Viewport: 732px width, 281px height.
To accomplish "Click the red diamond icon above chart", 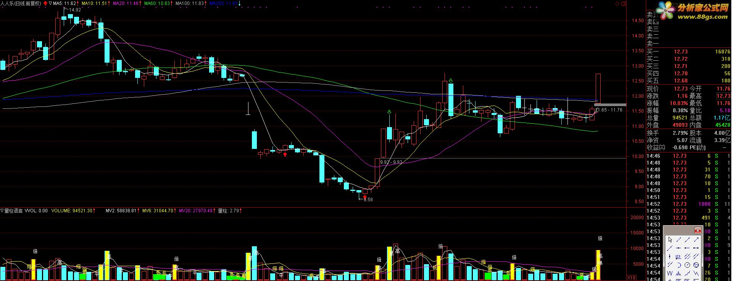I will pos(617,3).
